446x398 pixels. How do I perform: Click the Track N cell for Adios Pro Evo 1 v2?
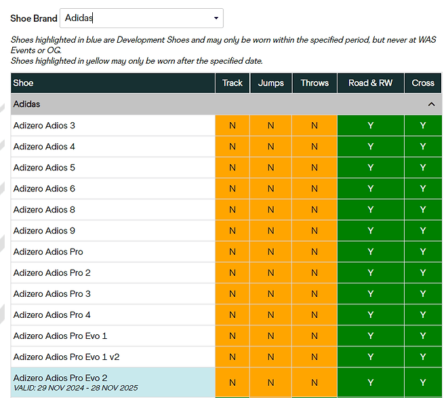(x=232, y=357)
